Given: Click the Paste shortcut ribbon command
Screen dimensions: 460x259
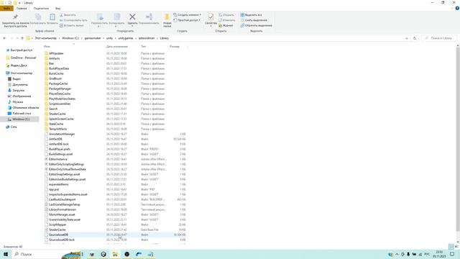Looking at the screenshot, I should [x=72, y=25].
